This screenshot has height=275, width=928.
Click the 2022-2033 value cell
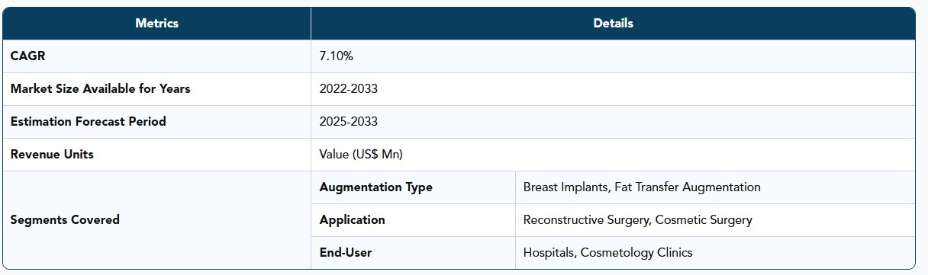pos(349,88)
